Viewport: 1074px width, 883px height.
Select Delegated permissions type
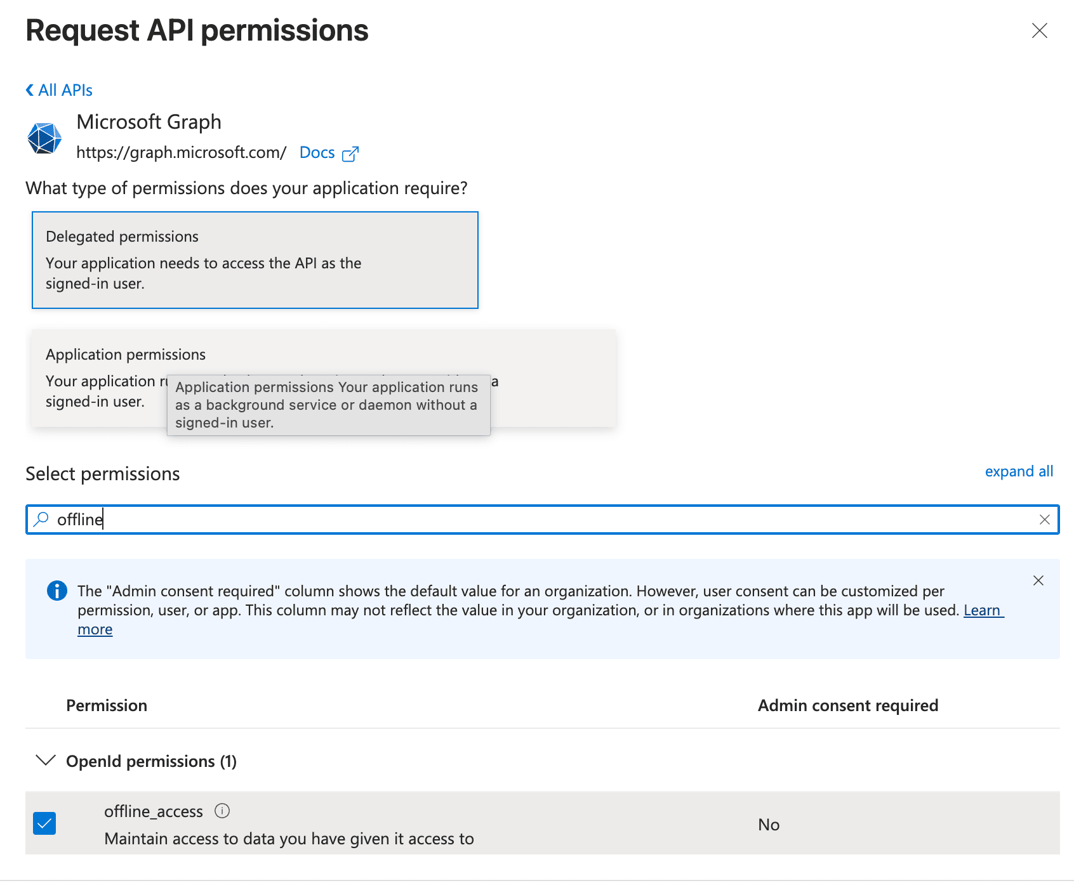click(255, 260)
